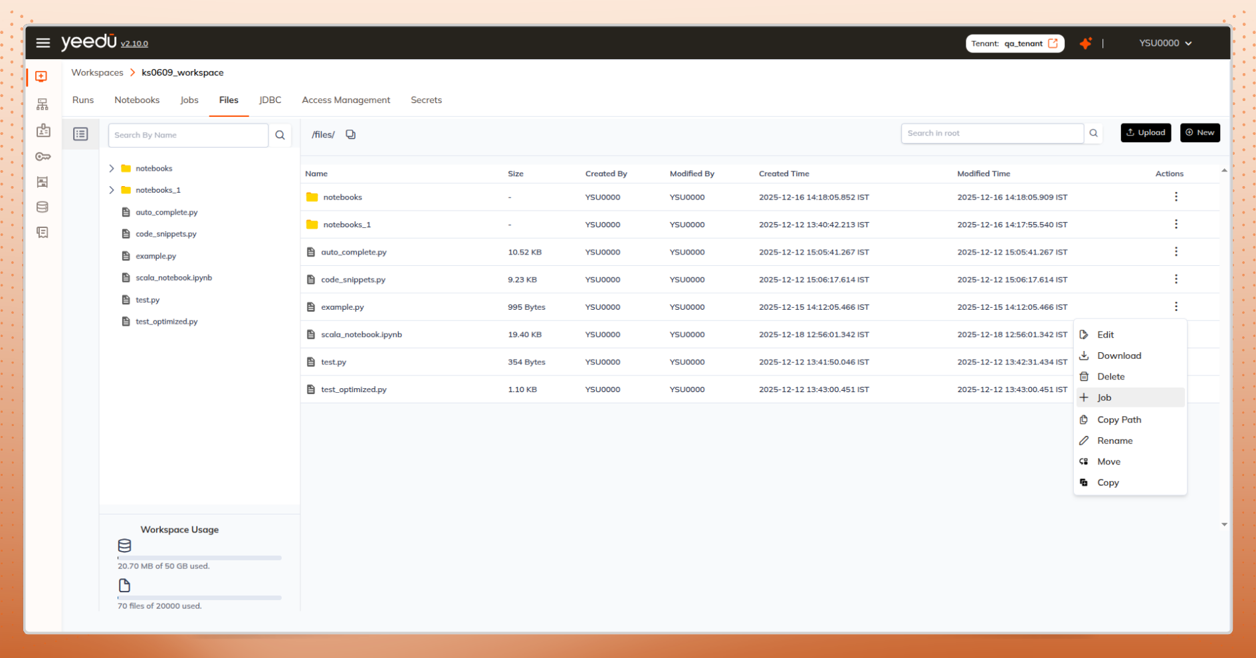Viewport: 1256px width, 658px height.
Task: Open the qa_tenant external link
Action: coord(1054,43)
